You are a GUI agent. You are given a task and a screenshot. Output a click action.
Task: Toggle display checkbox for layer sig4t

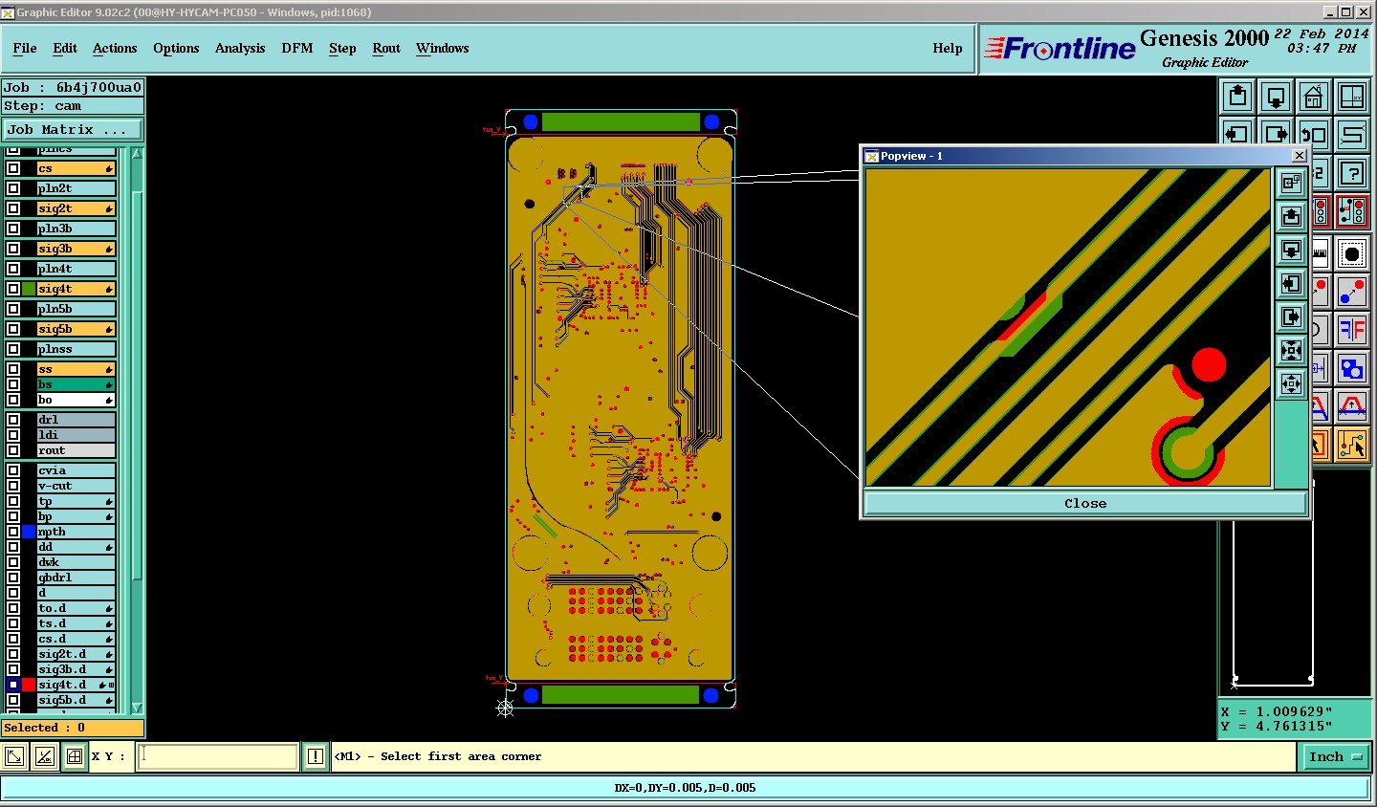[x=13, y=289]
